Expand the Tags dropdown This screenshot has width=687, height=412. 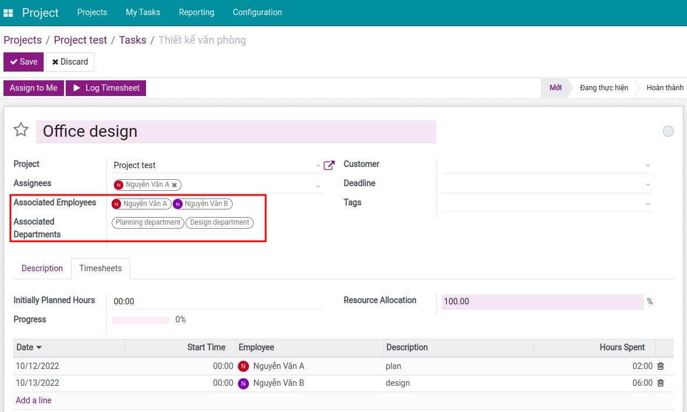pos(647,204)
